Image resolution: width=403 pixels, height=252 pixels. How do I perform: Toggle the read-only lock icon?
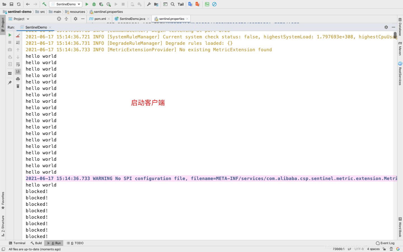coord(384,249)
